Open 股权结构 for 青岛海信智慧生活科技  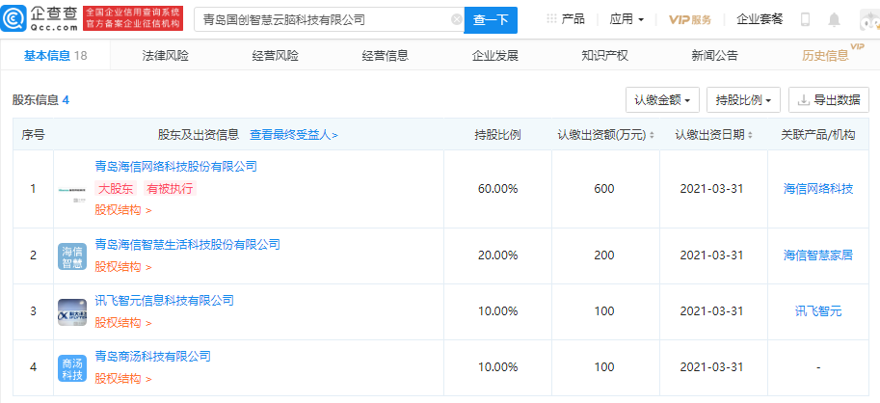click(123, 267)
